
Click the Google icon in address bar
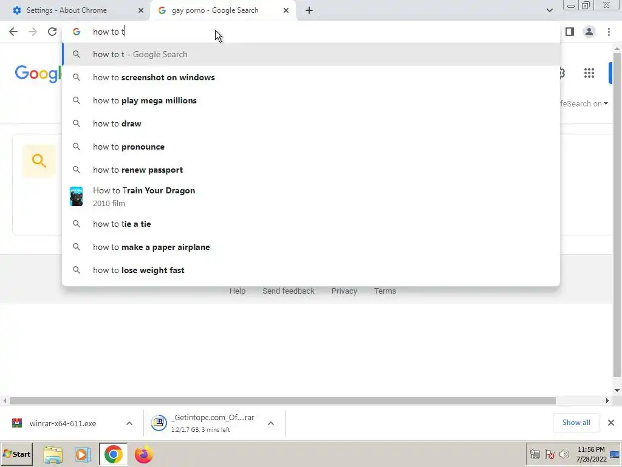[x=77, y=32]
